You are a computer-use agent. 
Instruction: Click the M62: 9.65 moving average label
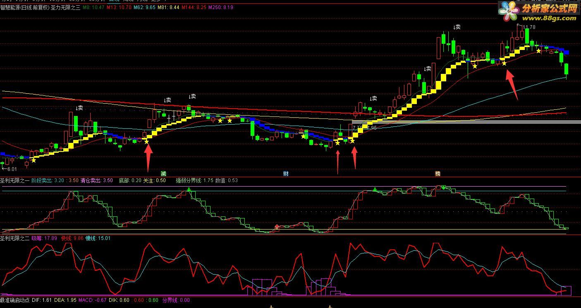[145, 7]
